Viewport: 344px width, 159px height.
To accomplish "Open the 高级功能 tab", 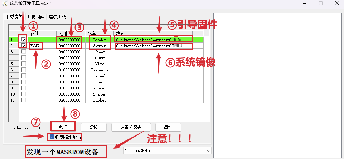I will (57, 17).
